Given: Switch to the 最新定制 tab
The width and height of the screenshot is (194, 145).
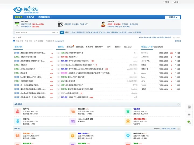Looking at the screenshot, I should pyautogui.click(x=70, y=47).
